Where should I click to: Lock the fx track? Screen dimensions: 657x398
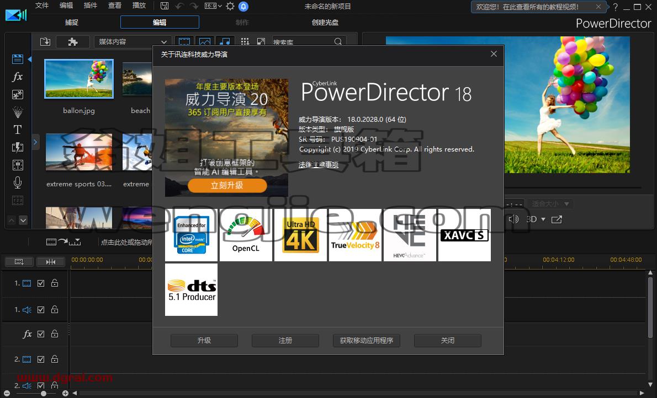(x=55, y=334)
